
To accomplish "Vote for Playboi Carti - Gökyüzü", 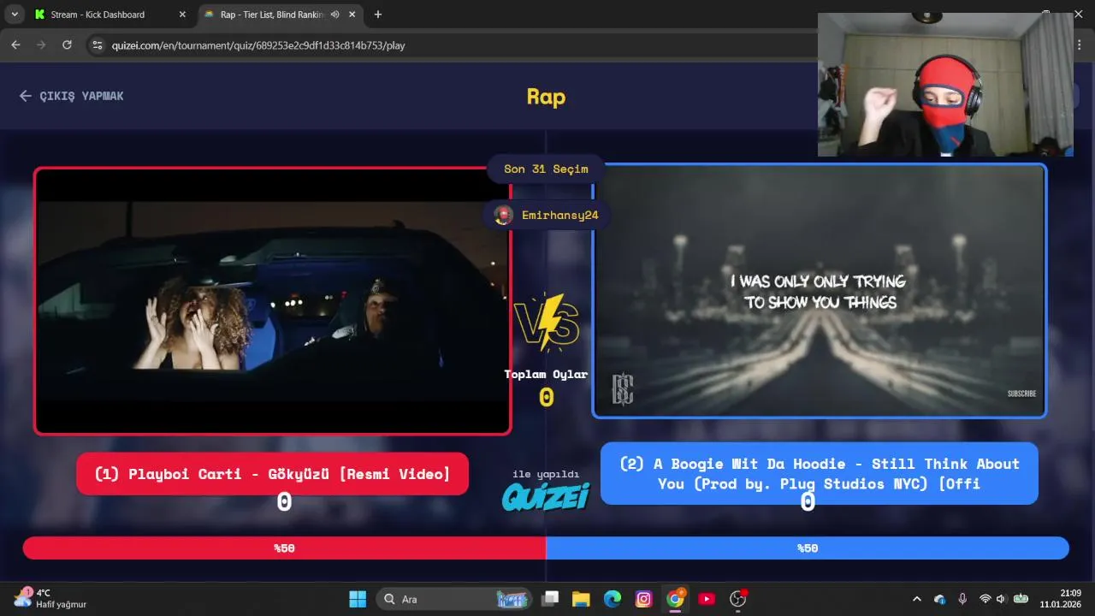I will [272, 474].
